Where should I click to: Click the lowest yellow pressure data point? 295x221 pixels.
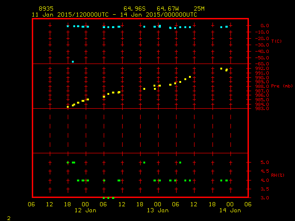tap(68, 107)
